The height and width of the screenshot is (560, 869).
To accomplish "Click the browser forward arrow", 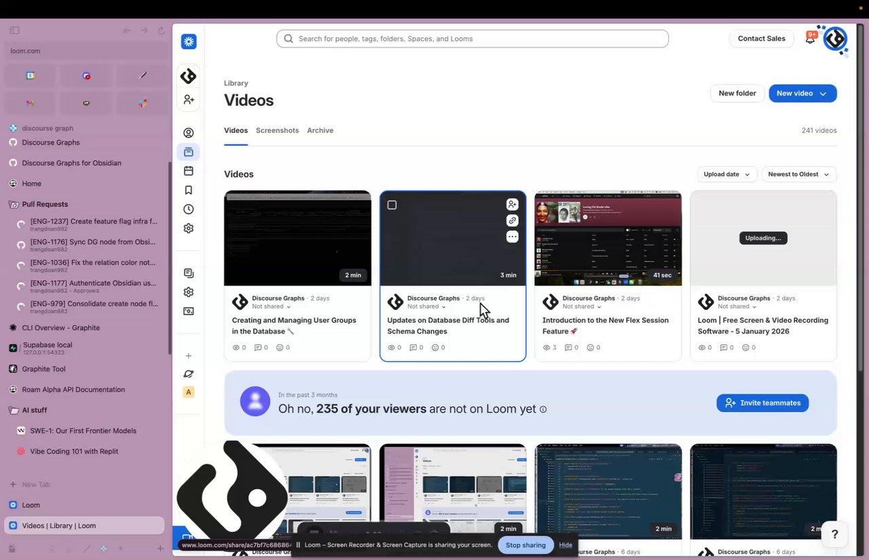I will point(144,31).
